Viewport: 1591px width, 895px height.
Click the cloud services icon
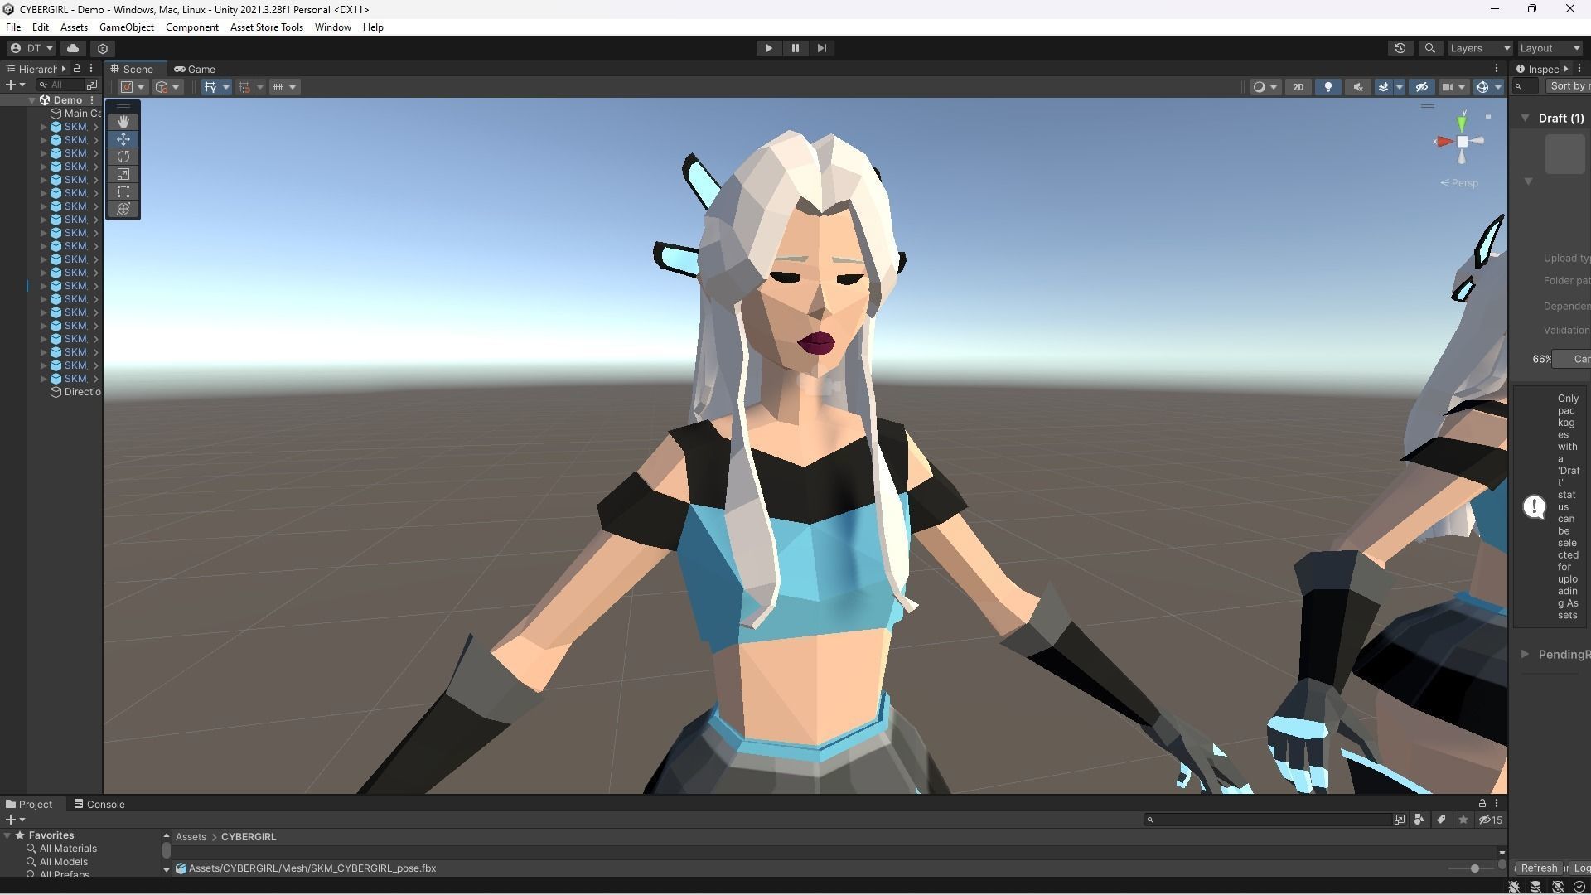[73, 48]
